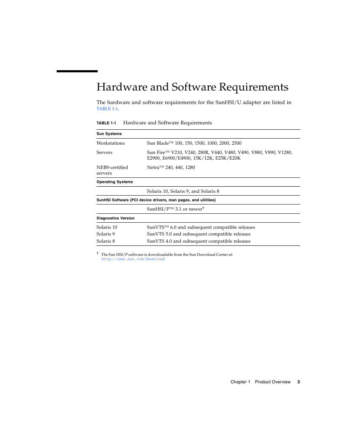Click the 'Product Overview' footer text
The image size is (340, 440).
[273, 382]
